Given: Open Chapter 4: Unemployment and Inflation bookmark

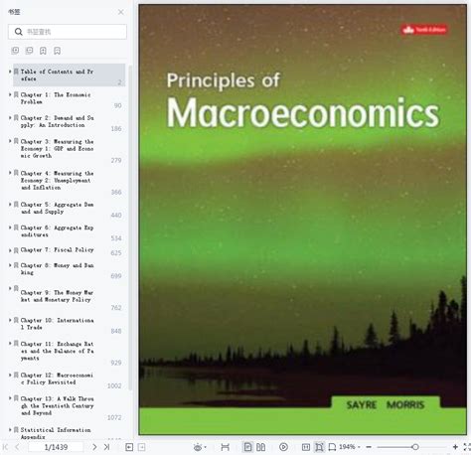Looking at the screenshot, I should 57,180.
